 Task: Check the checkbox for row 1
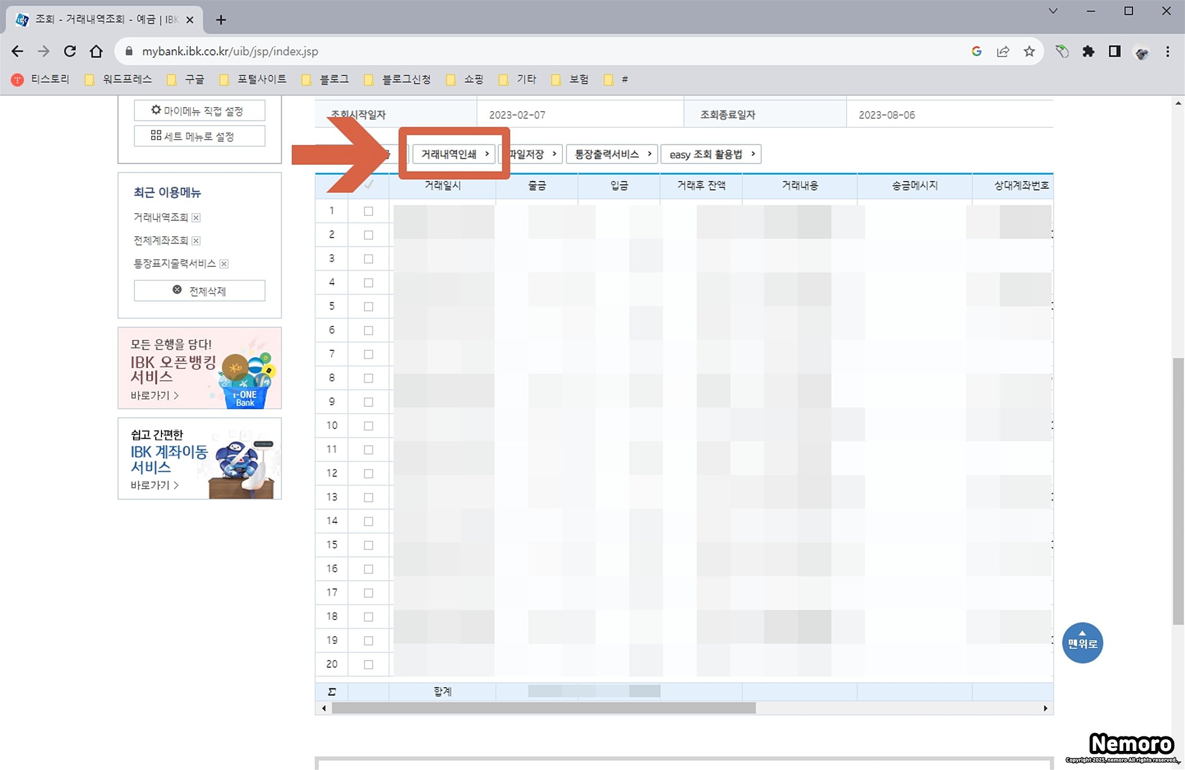pos(368,211)
